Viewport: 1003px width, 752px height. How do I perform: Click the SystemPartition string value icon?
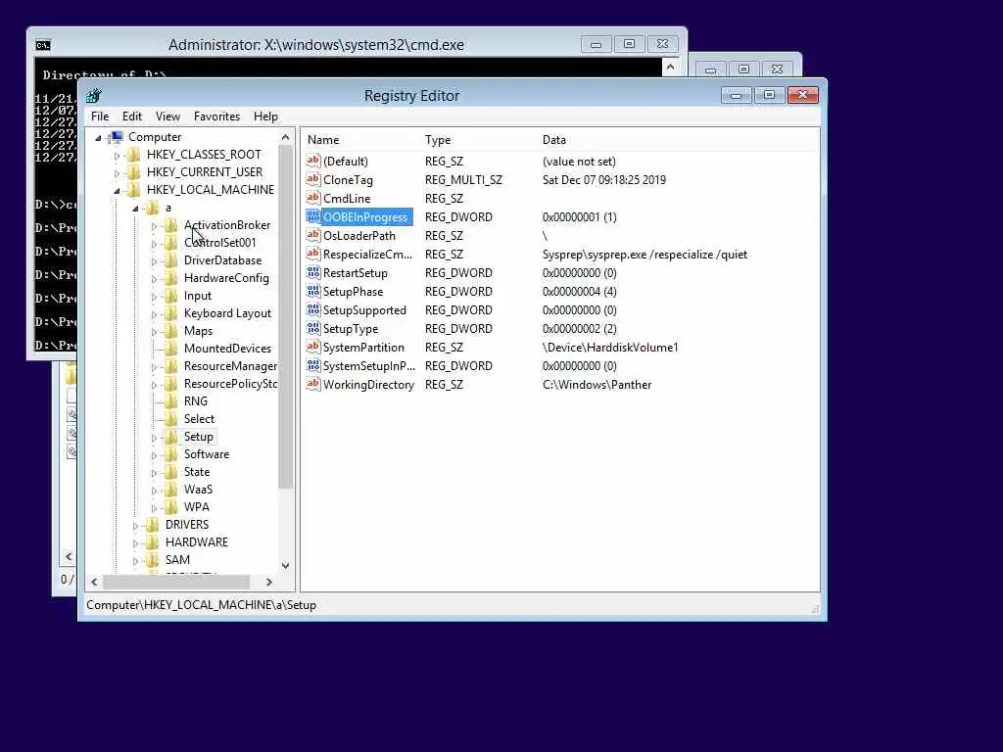coord(312,348)
